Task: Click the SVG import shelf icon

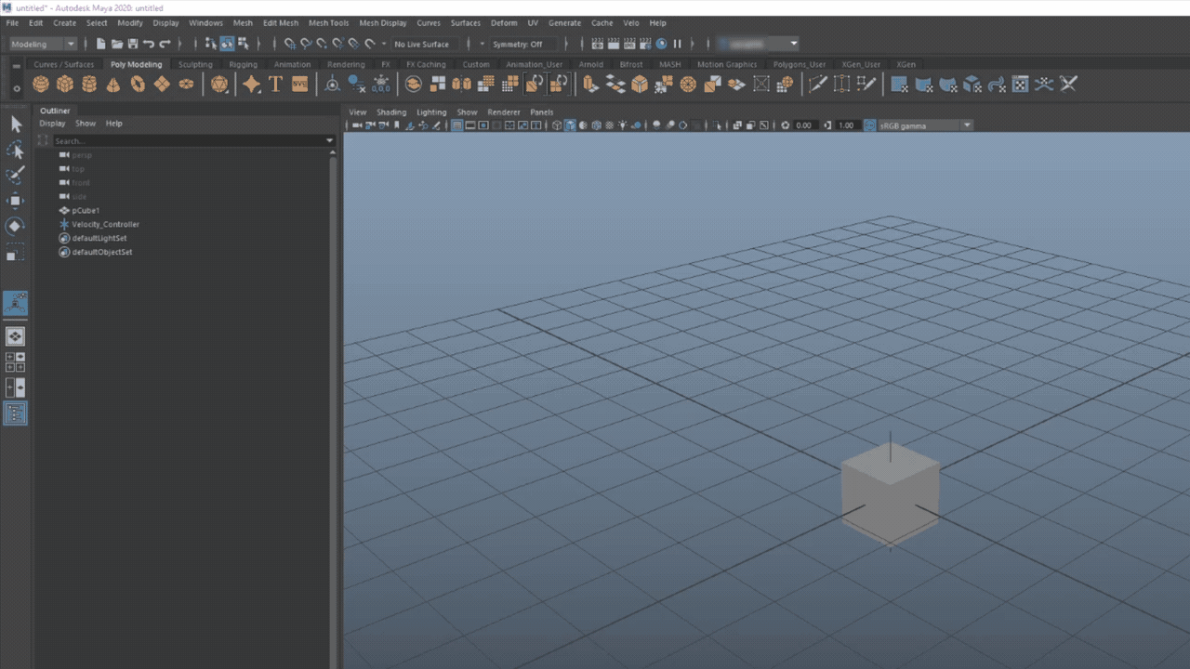Action: click(299, 85)
